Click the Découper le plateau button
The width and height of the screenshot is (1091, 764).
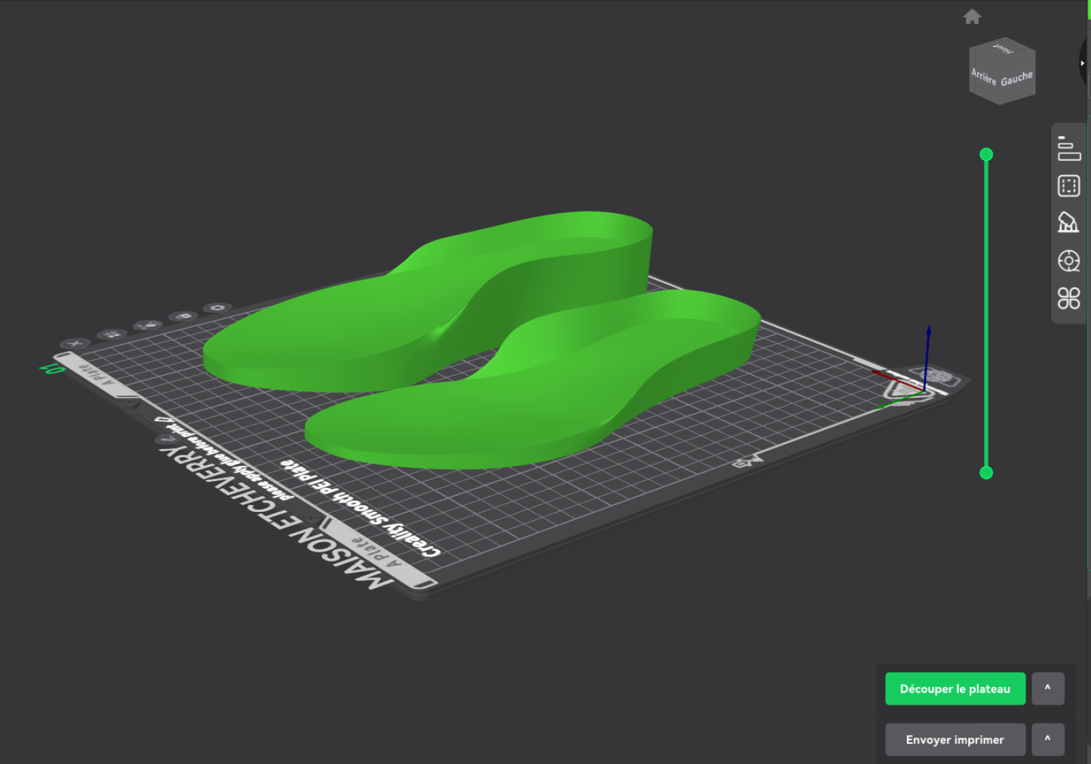point(955,688)
